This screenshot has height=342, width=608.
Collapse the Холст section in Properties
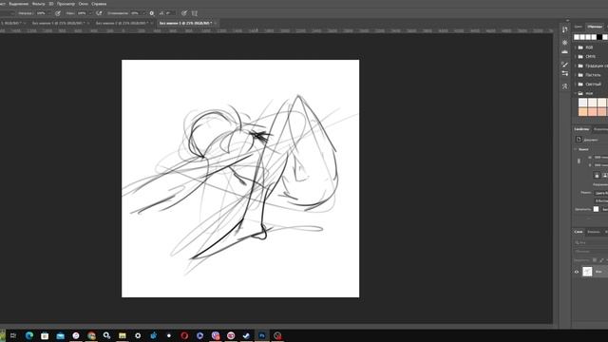pos(576,149)
